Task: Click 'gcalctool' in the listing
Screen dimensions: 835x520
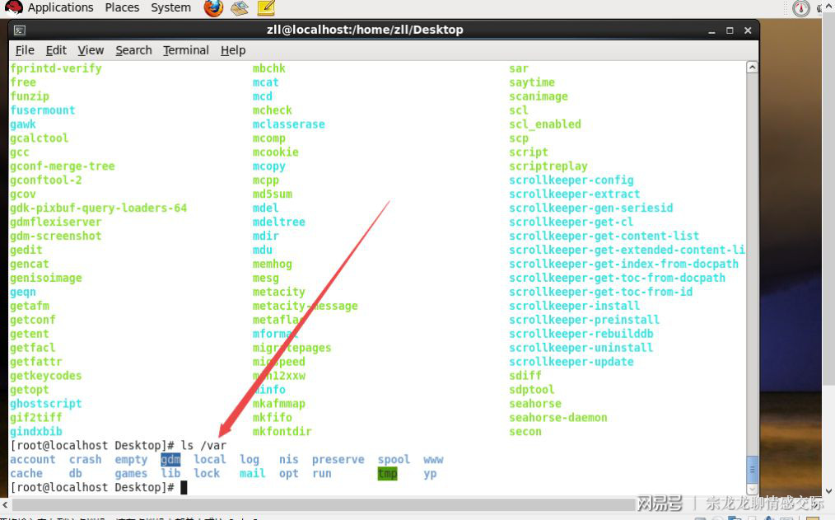Action: pyautogui.click(x=39, y=138)
